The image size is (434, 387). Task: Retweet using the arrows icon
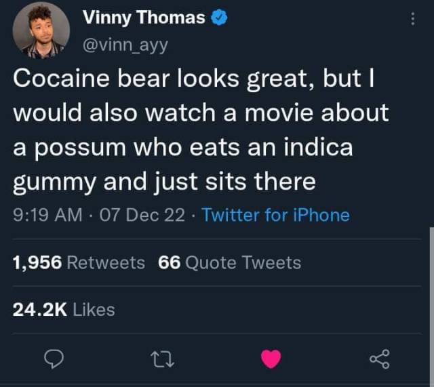coord(162,359)
